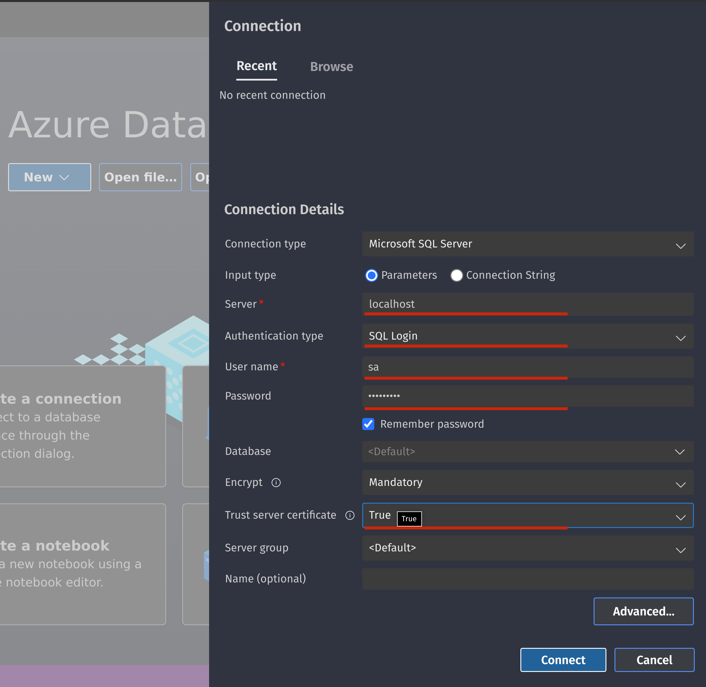Click the Create a connection card
Viewport: 706px width, 687px height.
tap(83, 427)
